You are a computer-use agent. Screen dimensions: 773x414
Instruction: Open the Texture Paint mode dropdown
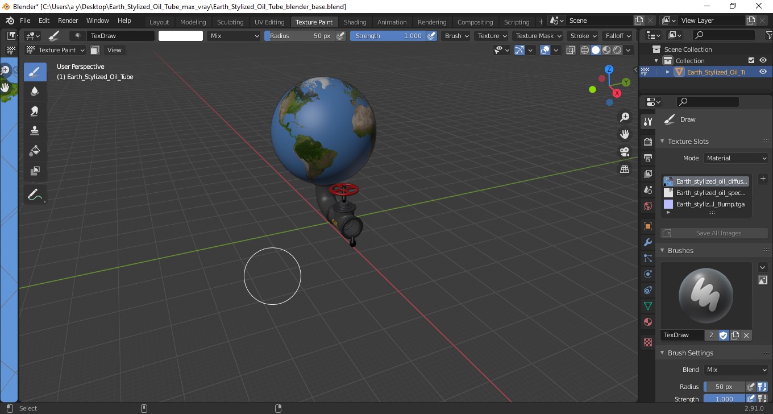[55, 50]
